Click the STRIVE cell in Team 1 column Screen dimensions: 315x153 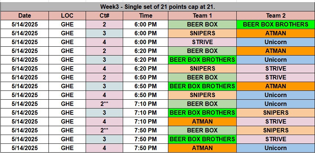(x=202, y=42)
